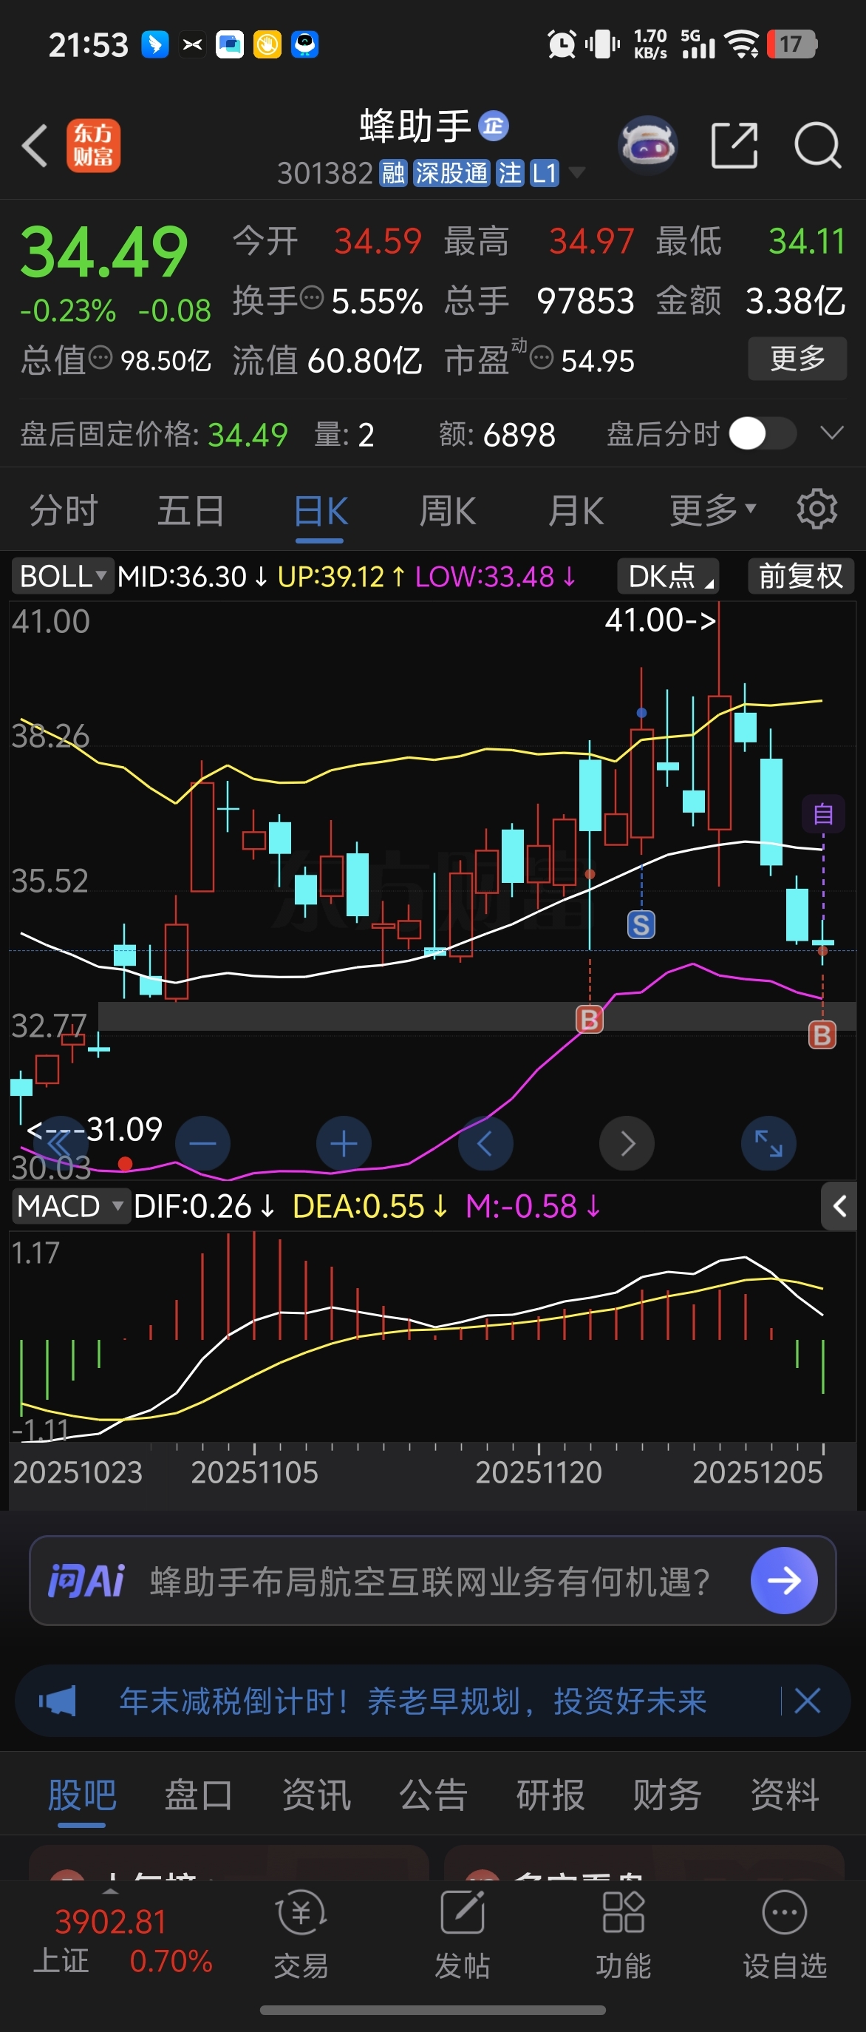This screenshot has height=2032, width=866.
Task: Open the year-end tax reduction banner link
Action: coord(413,1701)
